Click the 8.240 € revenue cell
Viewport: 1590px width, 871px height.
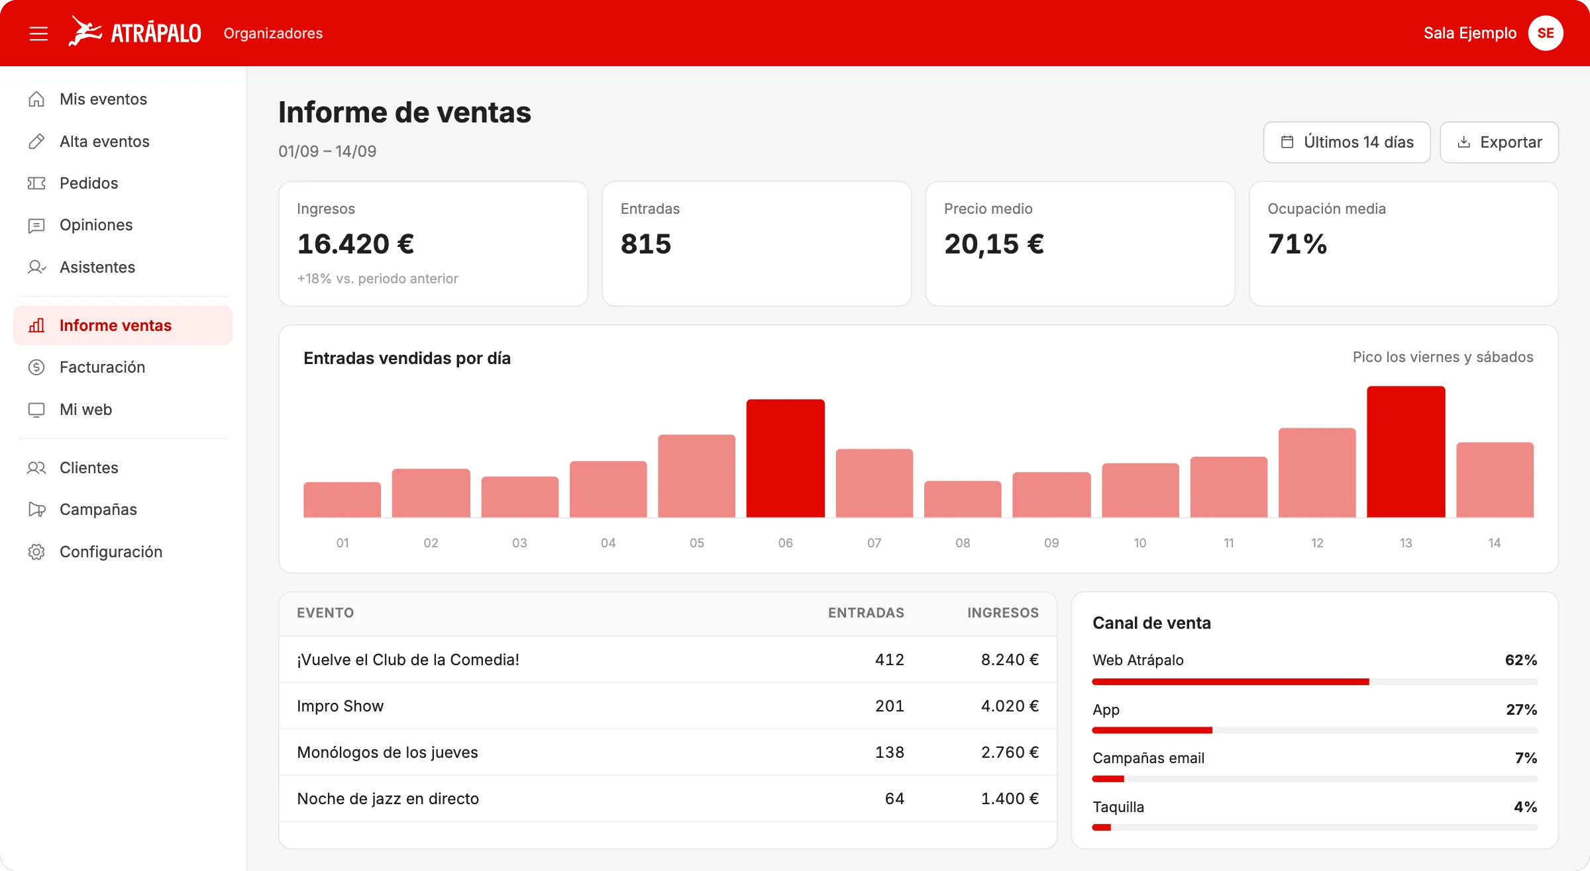click(x=1010, y=660)
